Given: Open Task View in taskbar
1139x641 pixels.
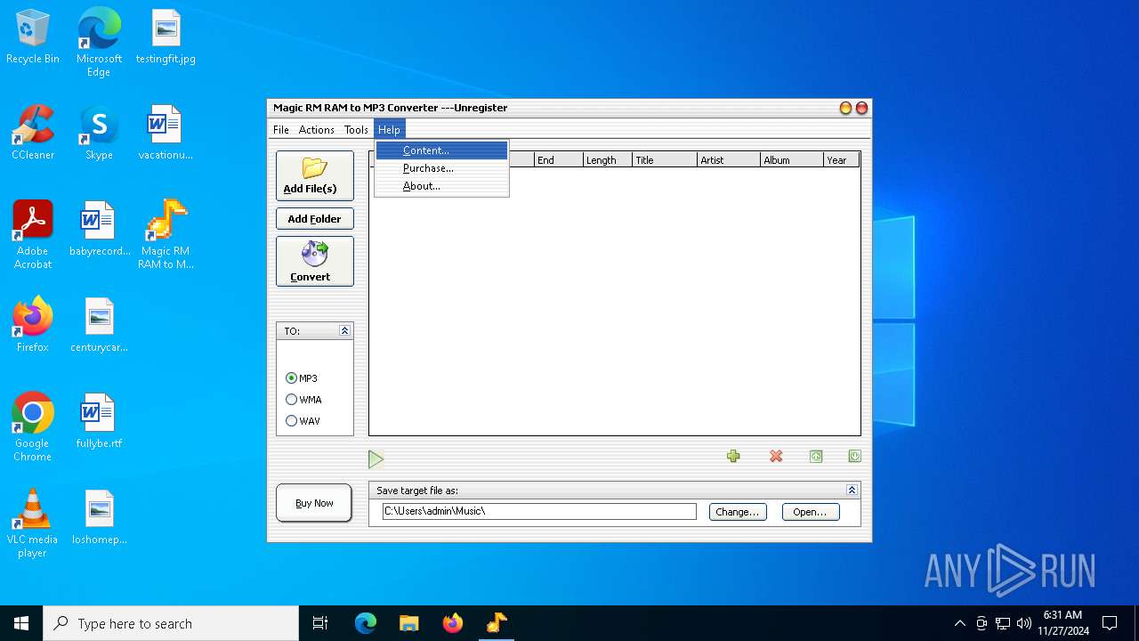Looking at the screenshot, I should click(x=320, y=623).
